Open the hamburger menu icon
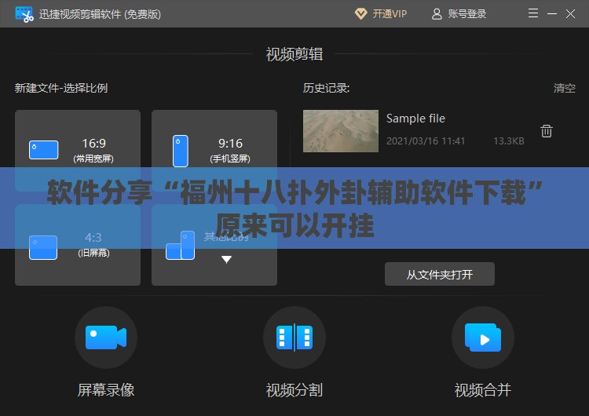This screenshot has height=416, width=589. click(x=533, y=13)
